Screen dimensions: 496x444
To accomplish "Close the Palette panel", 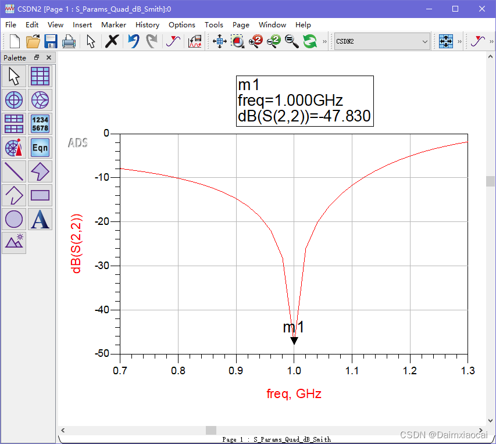I will pyautogui.click(x=49, y=57).
